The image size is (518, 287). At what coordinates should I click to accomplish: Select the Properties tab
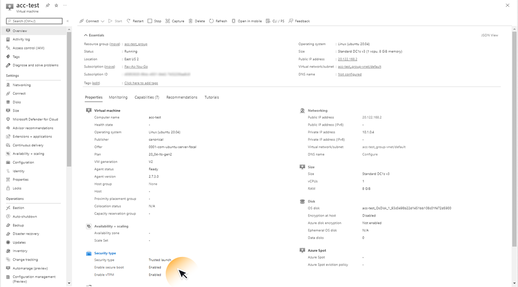93,97
